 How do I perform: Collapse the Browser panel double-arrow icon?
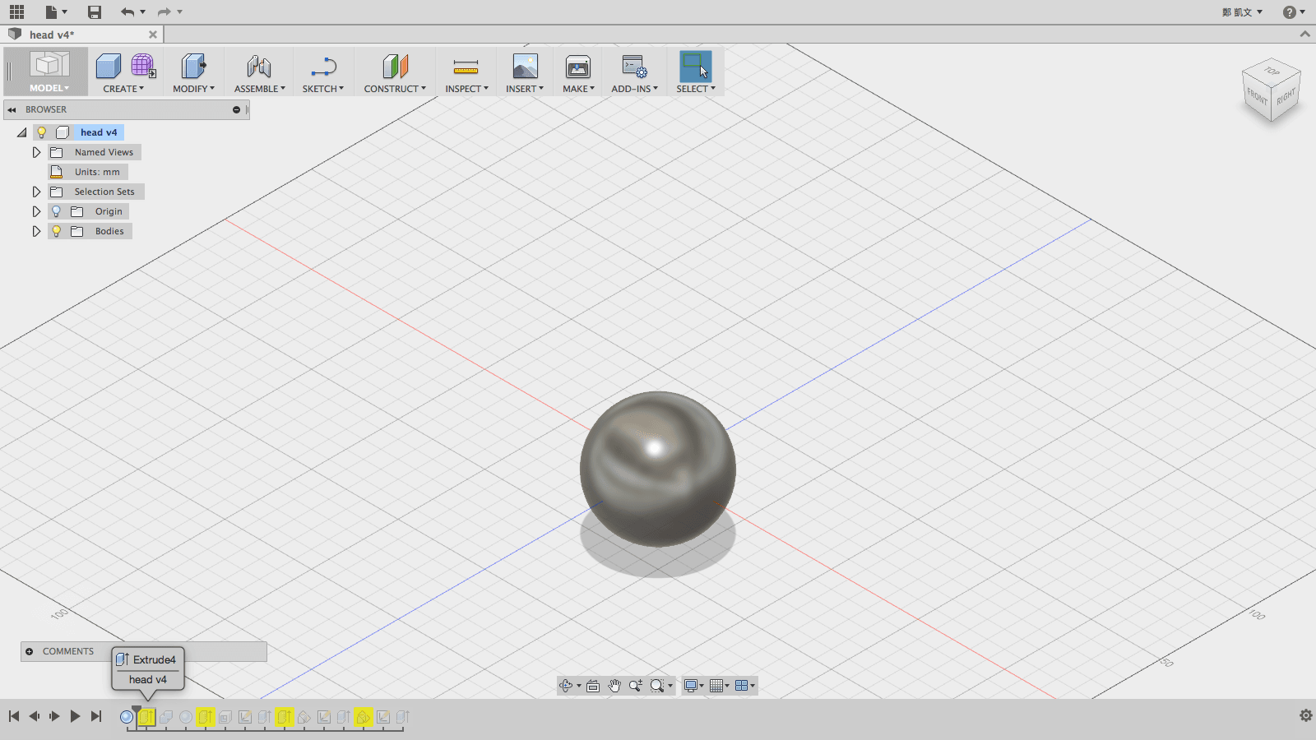[12, 109]
